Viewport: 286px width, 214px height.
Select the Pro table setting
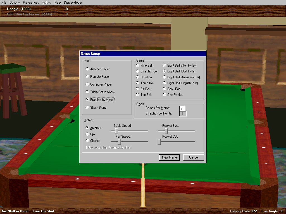point(90,134)
